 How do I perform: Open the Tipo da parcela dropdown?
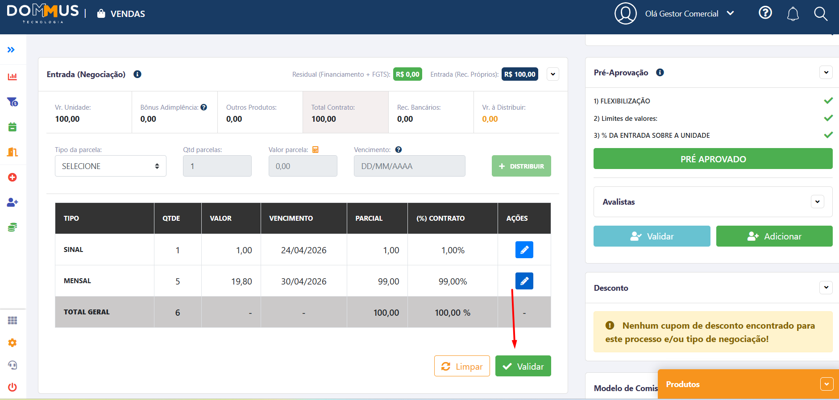click(x=110, y=166)
